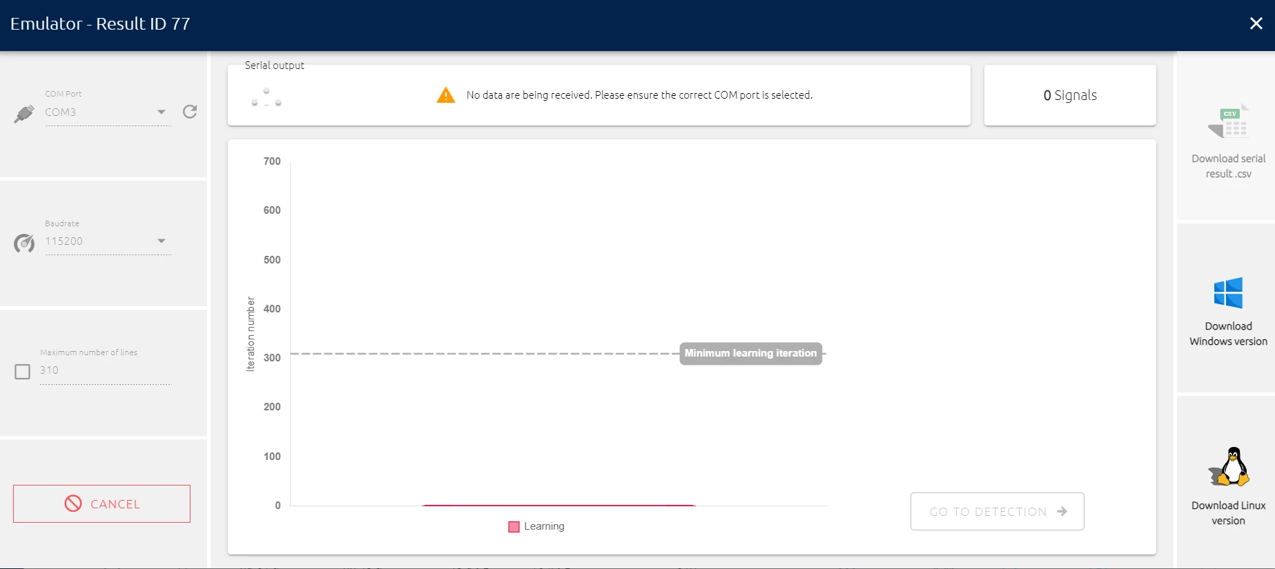Screen dimensions: 1275x569
Task: Download the Linux version via penguin icon
Action: (1228, 467)
